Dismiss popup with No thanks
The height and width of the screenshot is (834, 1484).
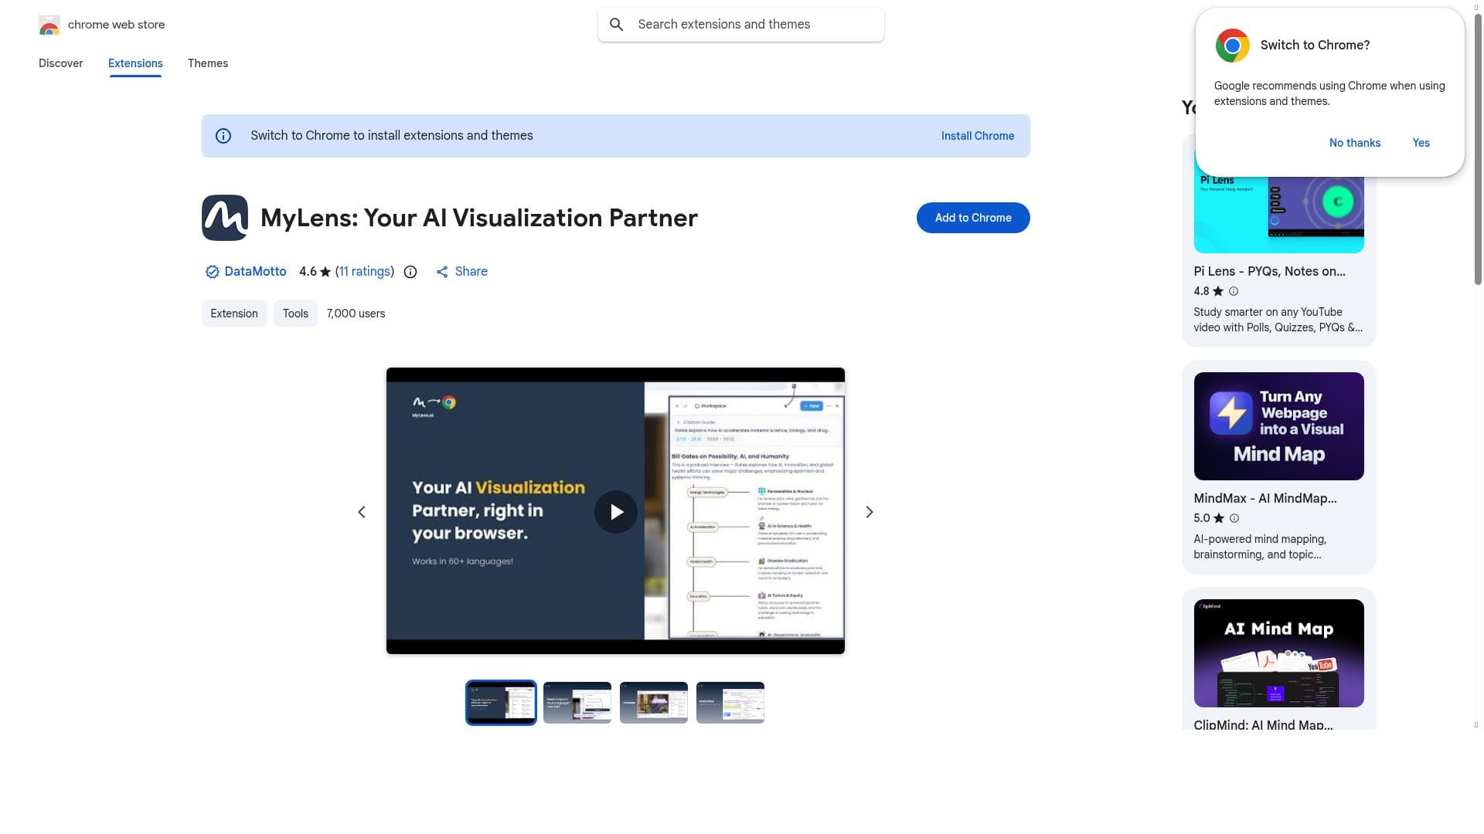point(1354,143)
